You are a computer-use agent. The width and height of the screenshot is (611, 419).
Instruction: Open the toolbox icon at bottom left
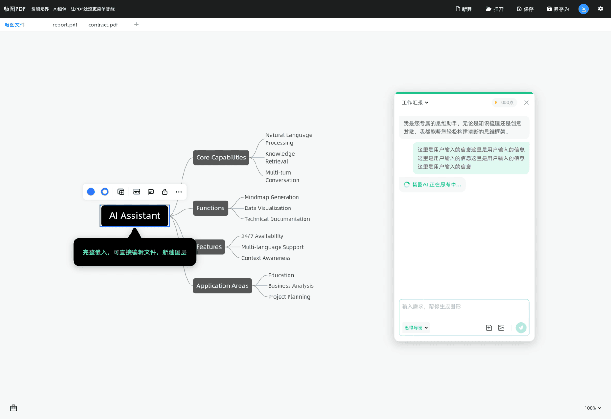point(13,408)
